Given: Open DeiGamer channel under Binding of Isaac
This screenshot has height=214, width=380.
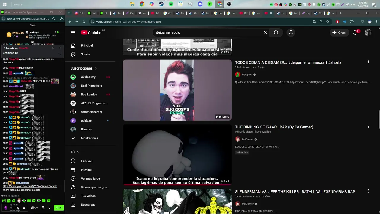Looking at the screenshot, I should point(248,139).
